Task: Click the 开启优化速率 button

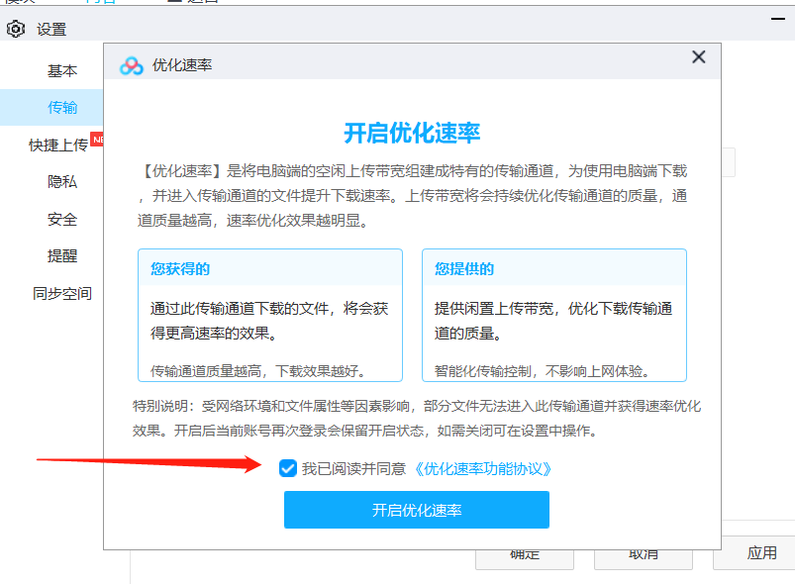Action: [416, 510]
